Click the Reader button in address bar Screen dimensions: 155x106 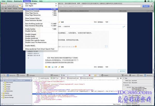[146, 6]
